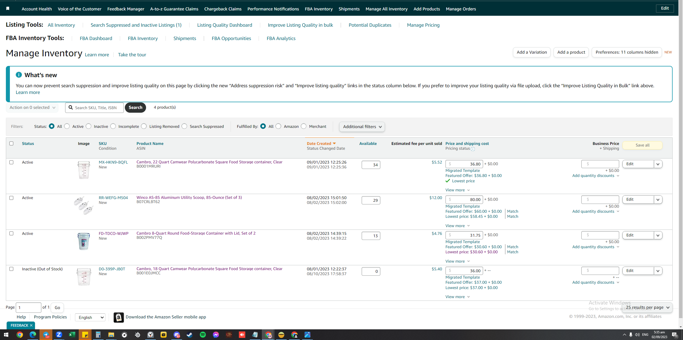Screen dimensions: 683x340
Task: Click the Search SKU, Title, ISBN field
Action: [x=94, y=108]
